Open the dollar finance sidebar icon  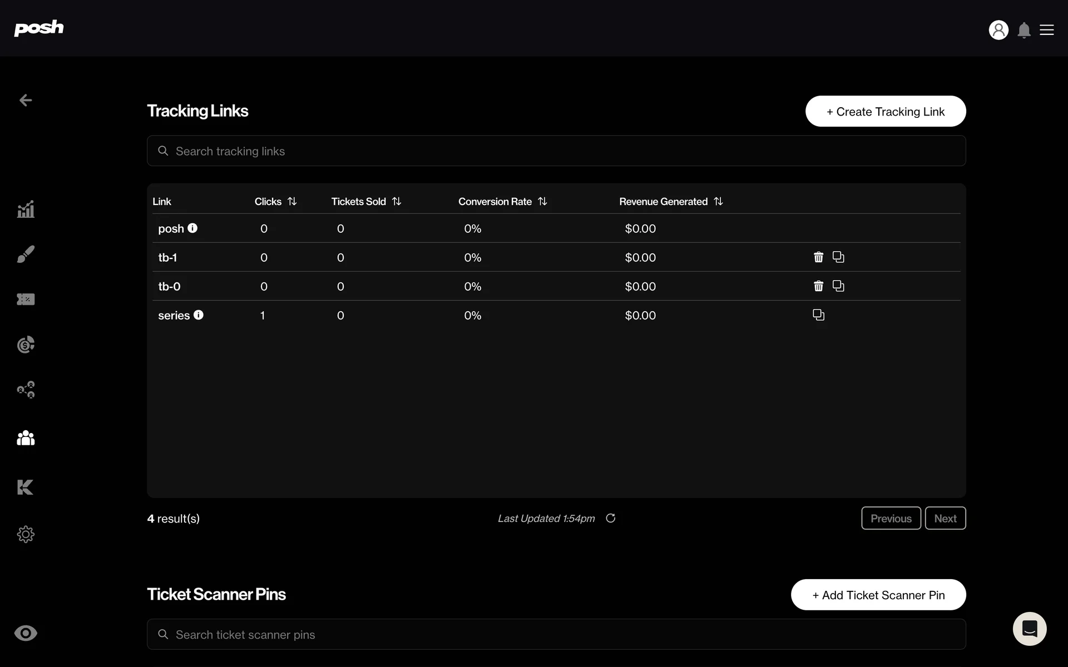point(26,345)
